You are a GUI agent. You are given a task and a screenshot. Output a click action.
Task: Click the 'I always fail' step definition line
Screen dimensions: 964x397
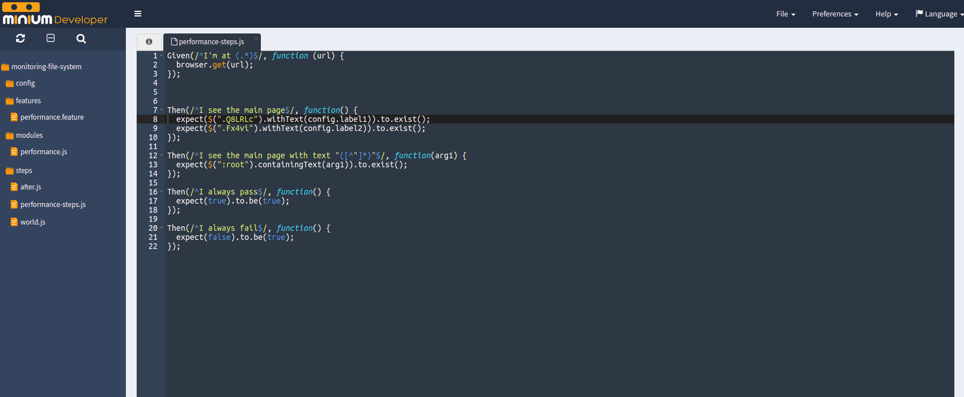249,228
